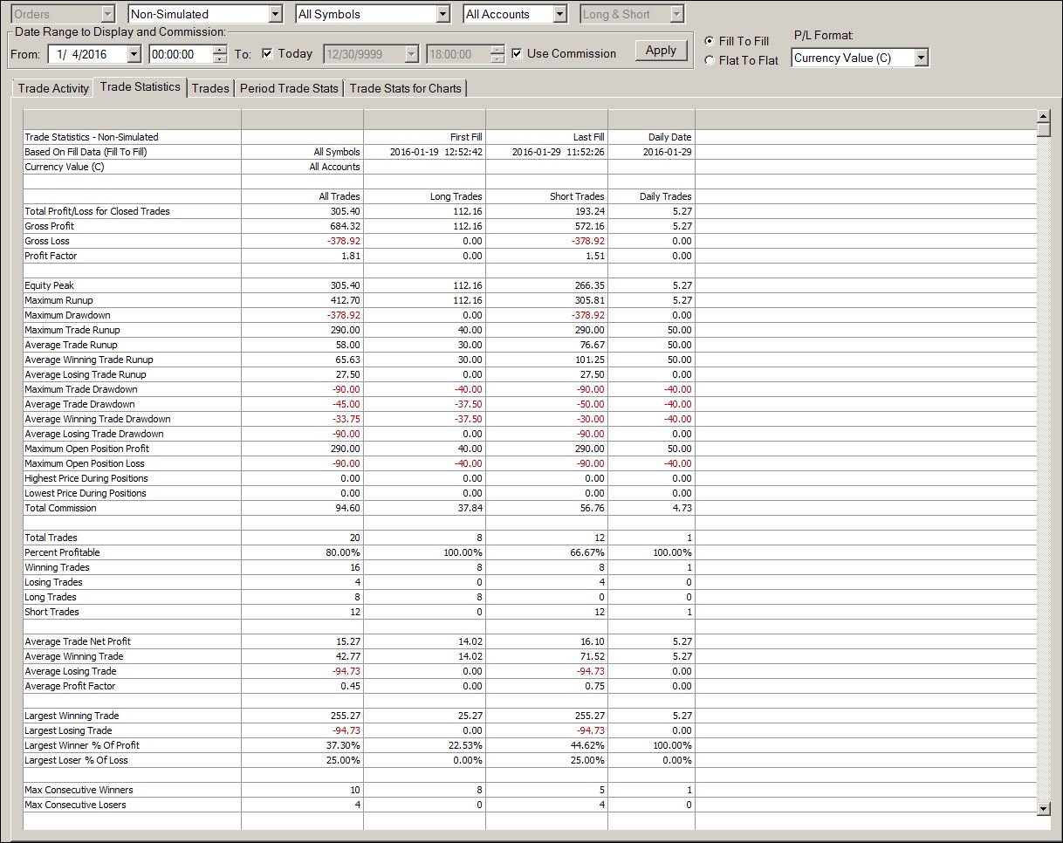Click the First Fill header cell

[x=466, y=137]
